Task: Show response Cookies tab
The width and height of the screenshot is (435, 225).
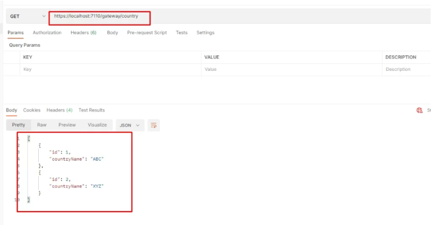Action: click(32, 110)
